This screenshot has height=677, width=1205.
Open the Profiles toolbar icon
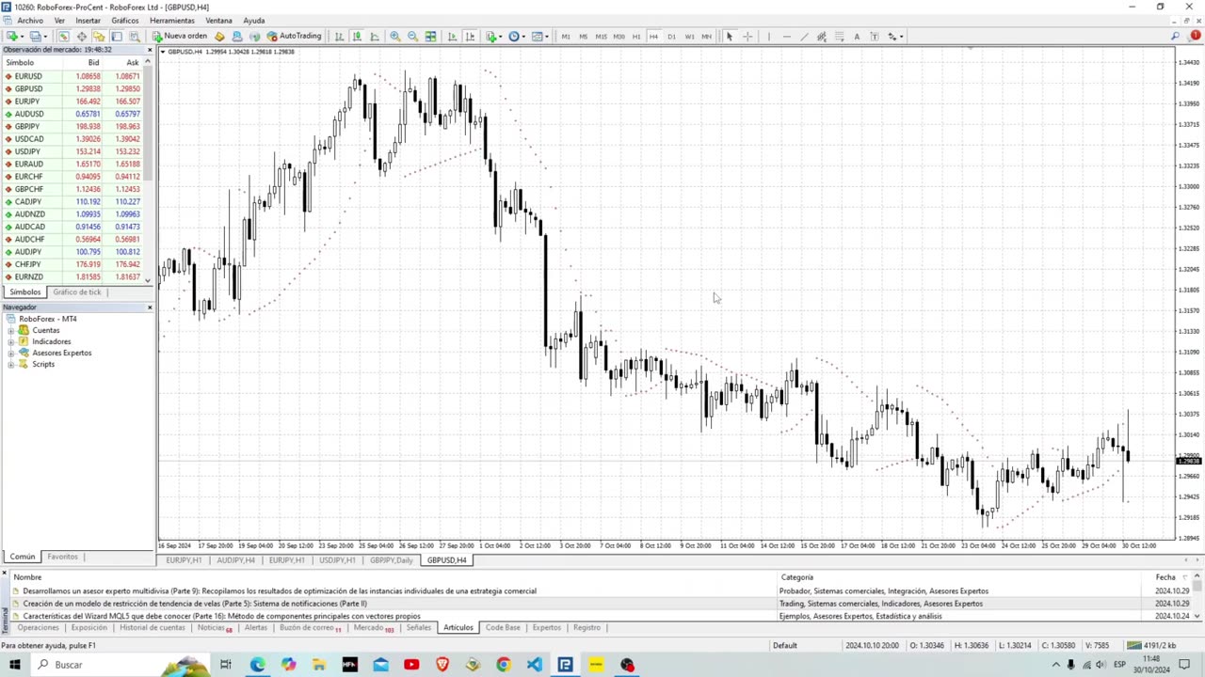(35, 36)
